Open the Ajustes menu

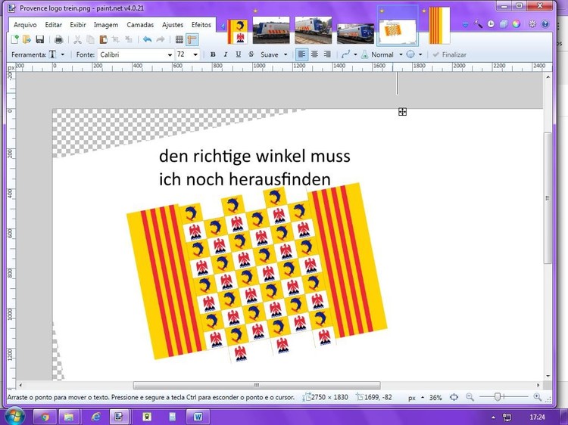click(x=173, y=25)
